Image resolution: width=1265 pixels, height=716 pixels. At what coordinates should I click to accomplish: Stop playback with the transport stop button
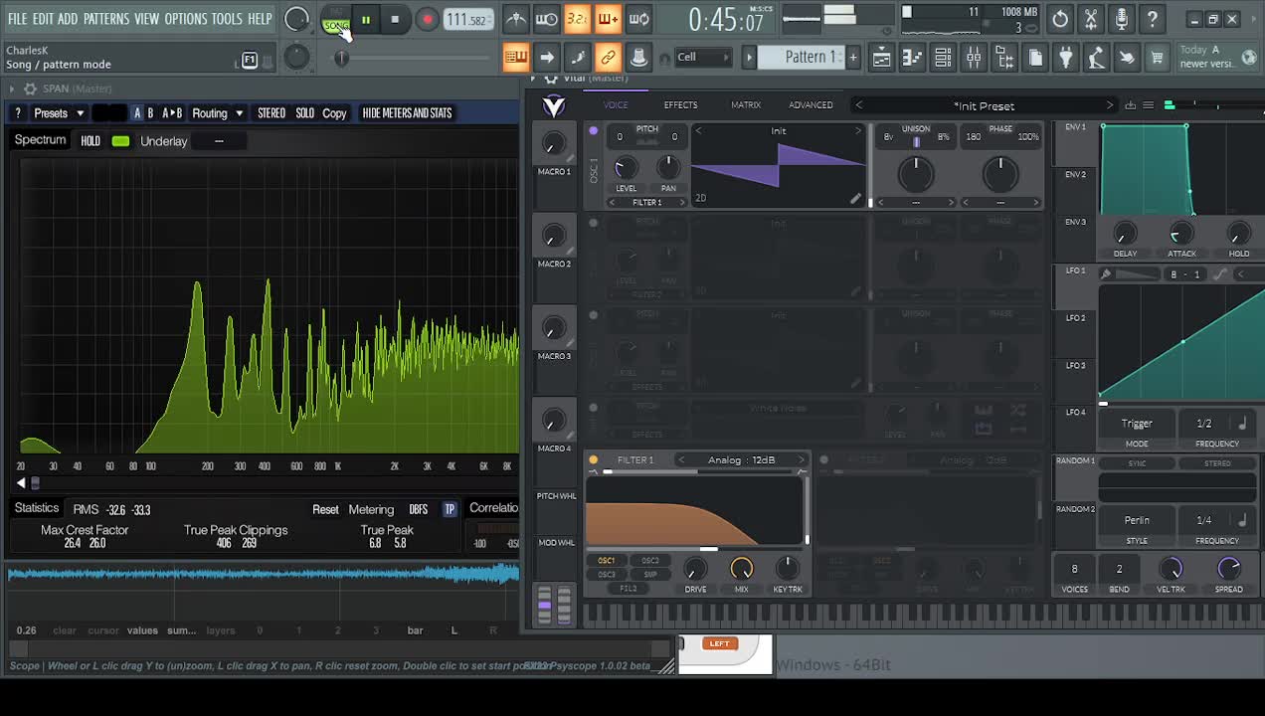[395, 19]
